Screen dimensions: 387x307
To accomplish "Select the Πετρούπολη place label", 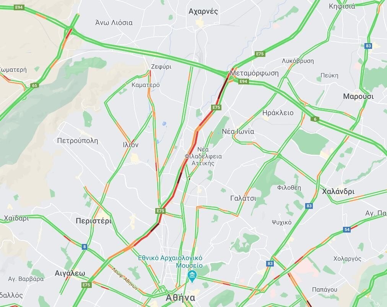I will [x=78, y=141].
